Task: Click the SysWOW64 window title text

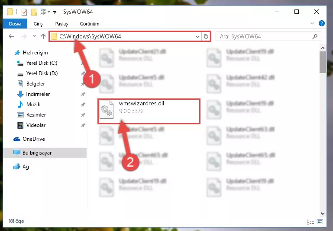Action: [78, 12]
